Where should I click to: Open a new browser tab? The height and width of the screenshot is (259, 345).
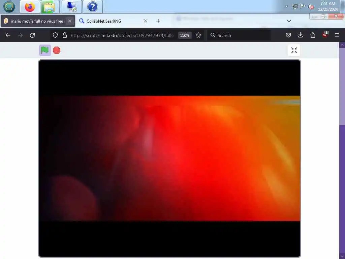point(158,21)
